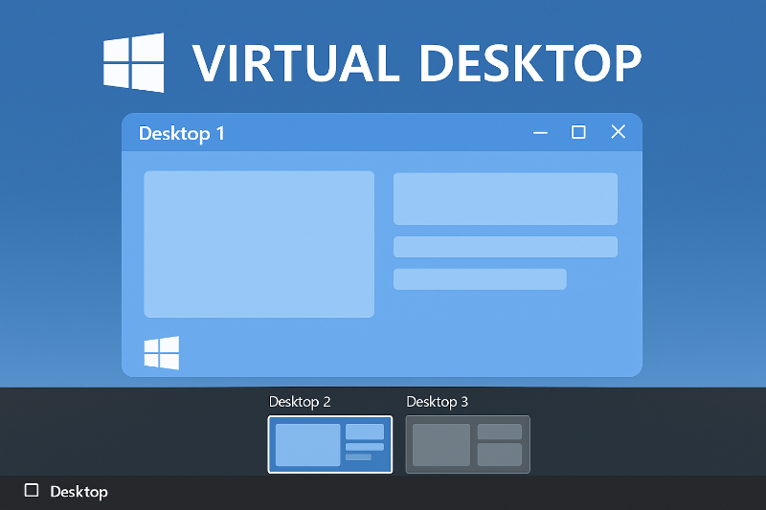Click the "VIRTUAL DESKTOP" heading
Screen dimensions: 766x510
417,63
